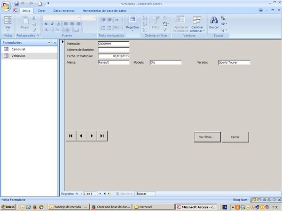
Task: Go to previous record using form button
Action: [81, 136]
